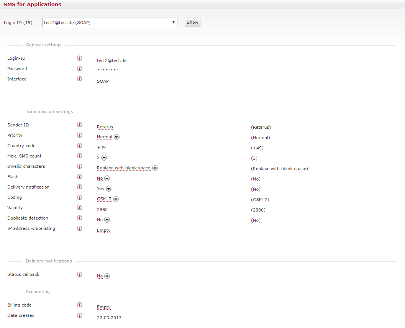Toggle Delivery notification dropdown arrow

[108, 189]
